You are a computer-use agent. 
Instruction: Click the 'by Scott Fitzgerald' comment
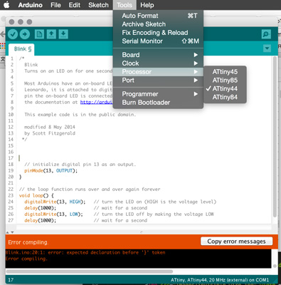click(50, 133)
